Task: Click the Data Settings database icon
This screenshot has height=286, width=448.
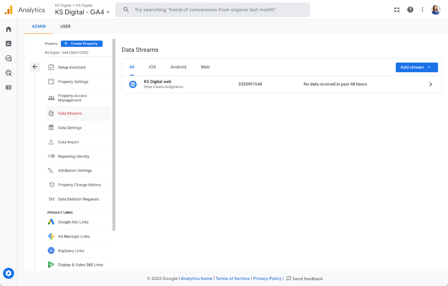Action: click(x=51, y=128)
